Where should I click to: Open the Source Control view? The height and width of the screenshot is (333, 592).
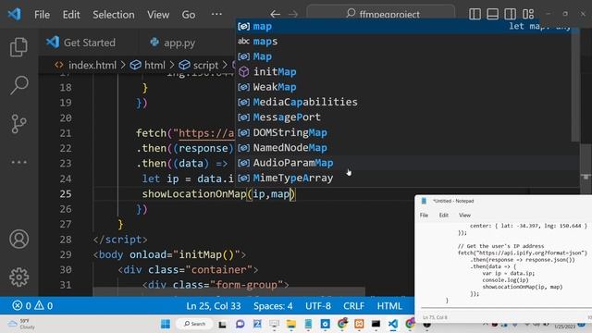18,123
